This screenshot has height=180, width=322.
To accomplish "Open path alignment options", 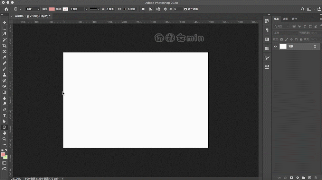I will coord(151,9).
